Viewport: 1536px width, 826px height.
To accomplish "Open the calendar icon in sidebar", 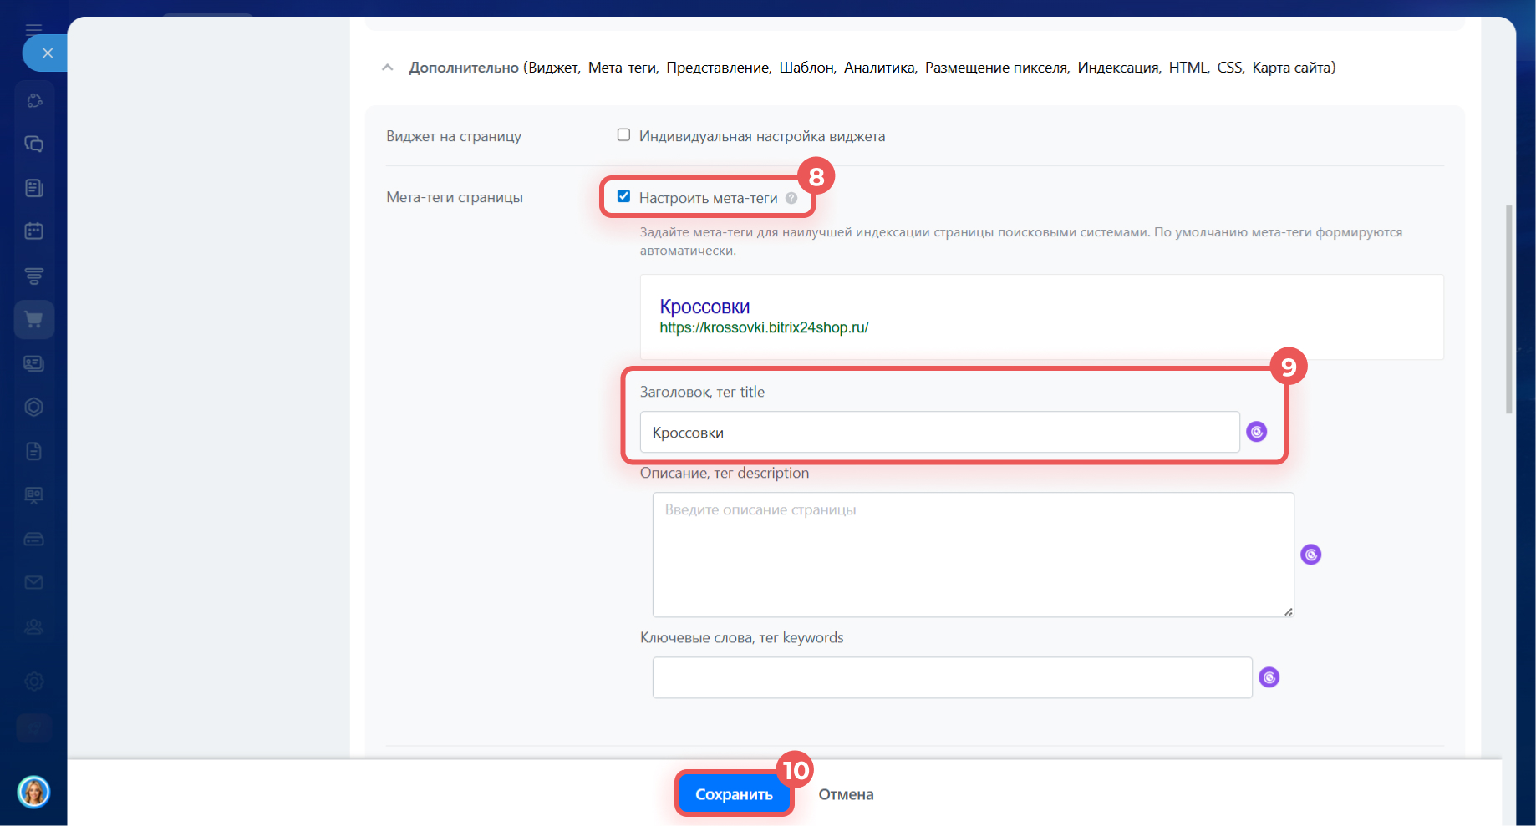I will (34, 231).
